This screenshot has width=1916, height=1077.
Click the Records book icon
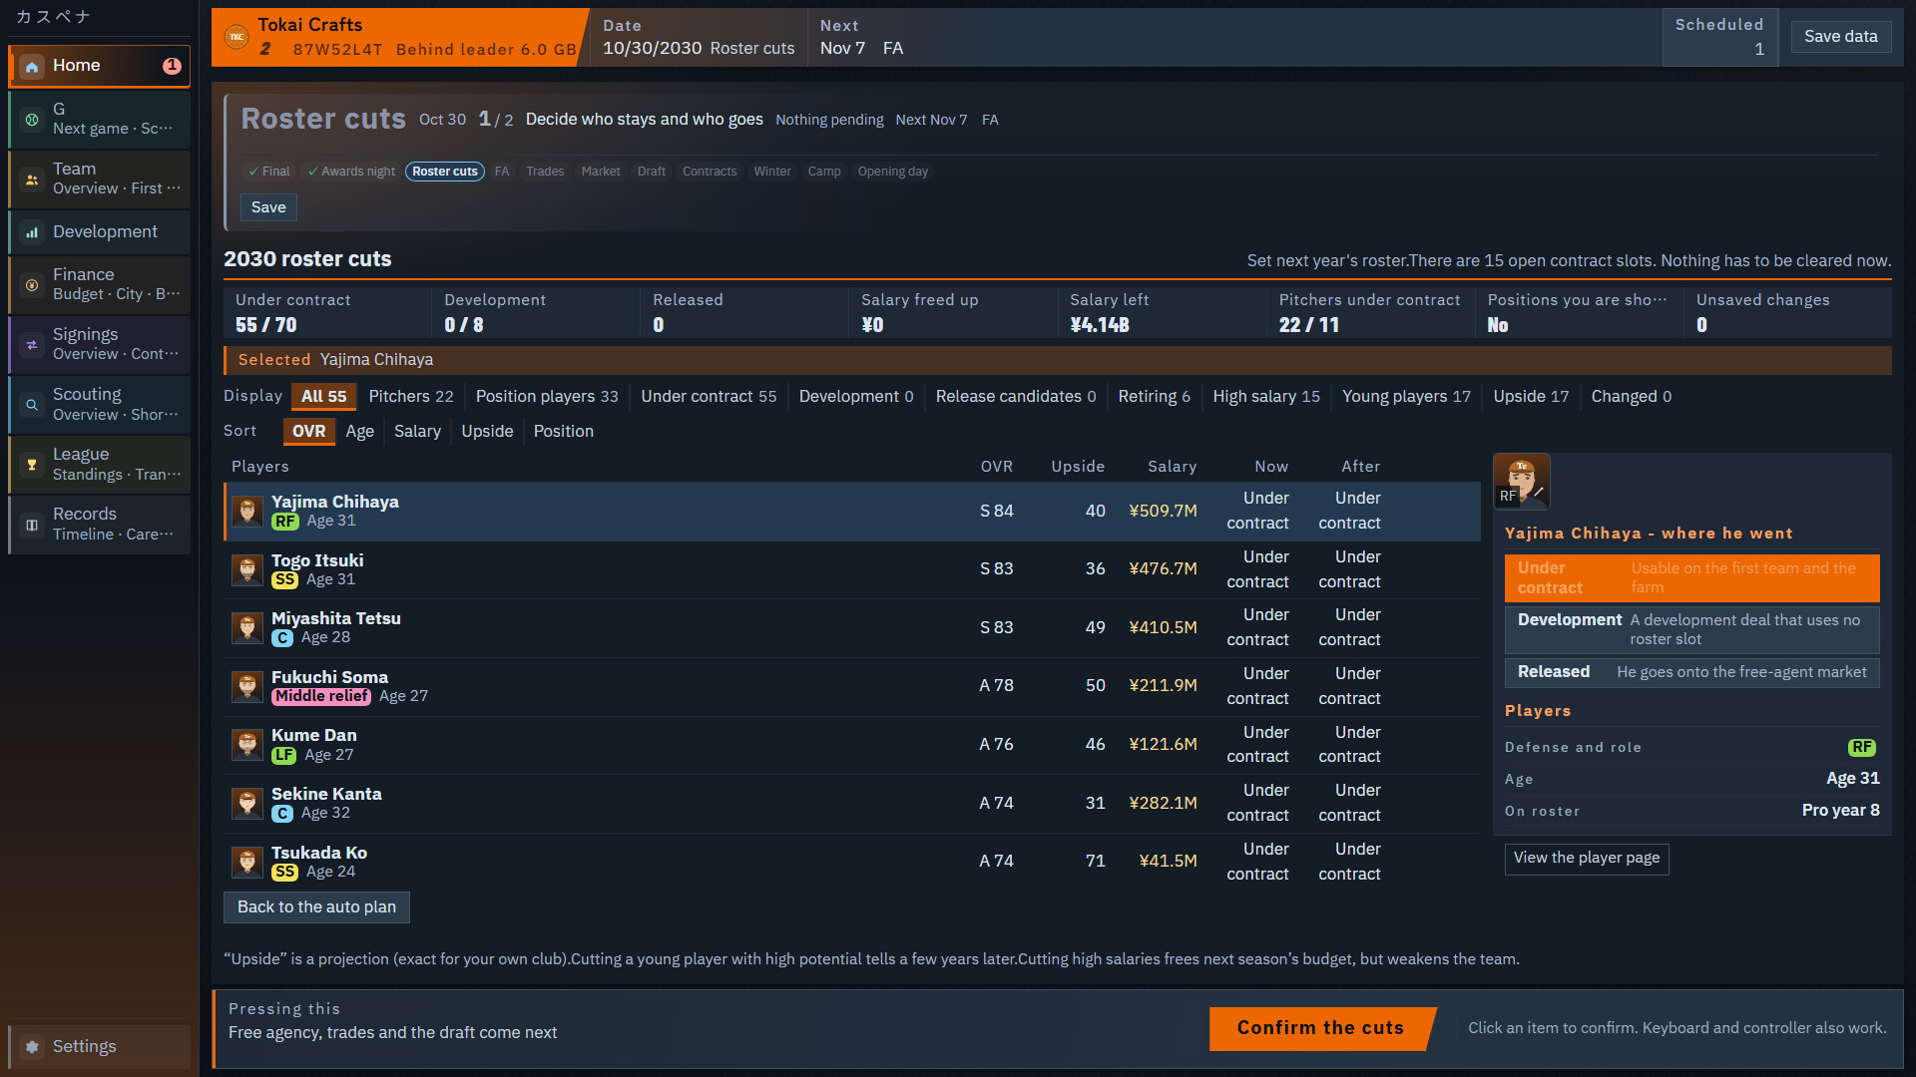[32, 525]
